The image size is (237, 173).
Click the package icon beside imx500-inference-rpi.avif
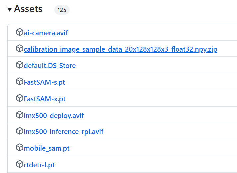tap(20, 131)
